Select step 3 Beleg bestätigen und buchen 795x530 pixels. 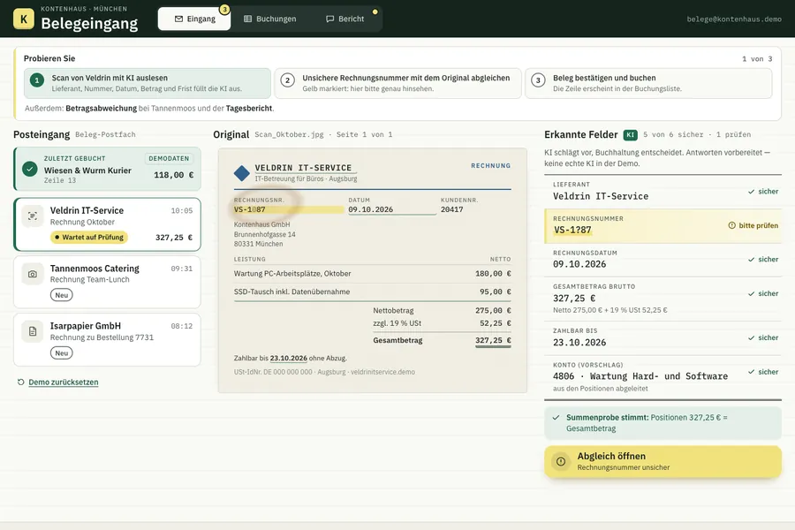648,83
